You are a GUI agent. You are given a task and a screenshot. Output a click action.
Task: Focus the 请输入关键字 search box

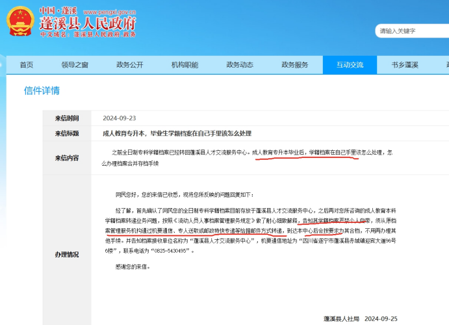[413, 31]
